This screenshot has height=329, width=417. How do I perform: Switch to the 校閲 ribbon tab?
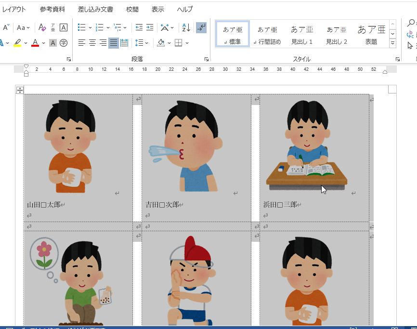point(132,9)
